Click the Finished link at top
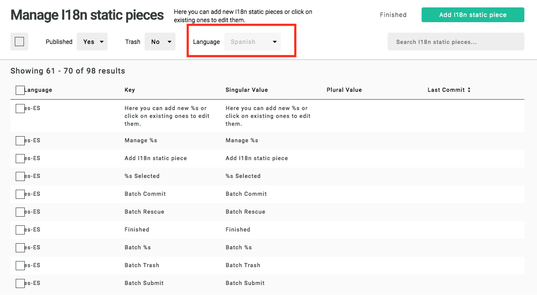This screenshot has width=537, height=295. 393,15
